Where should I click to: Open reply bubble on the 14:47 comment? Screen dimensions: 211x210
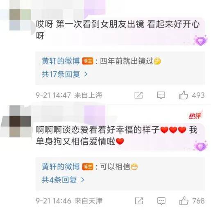[161, 95]
